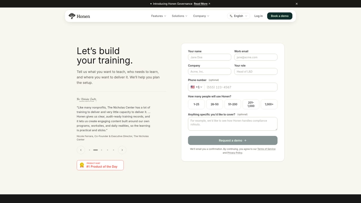Viewport: 361px width, 203px height.
Task: Submit the Request a demo button
Action: (x=233, y=140)
